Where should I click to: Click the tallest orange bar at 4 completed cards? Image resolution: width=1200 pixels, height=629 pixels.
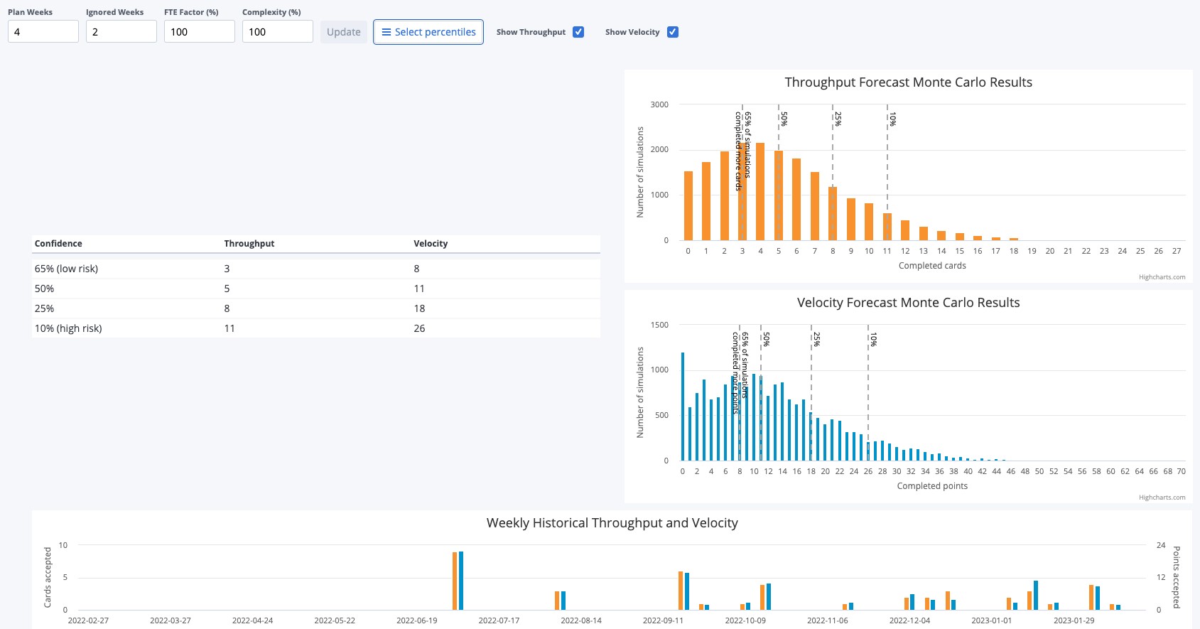[760, 192]
